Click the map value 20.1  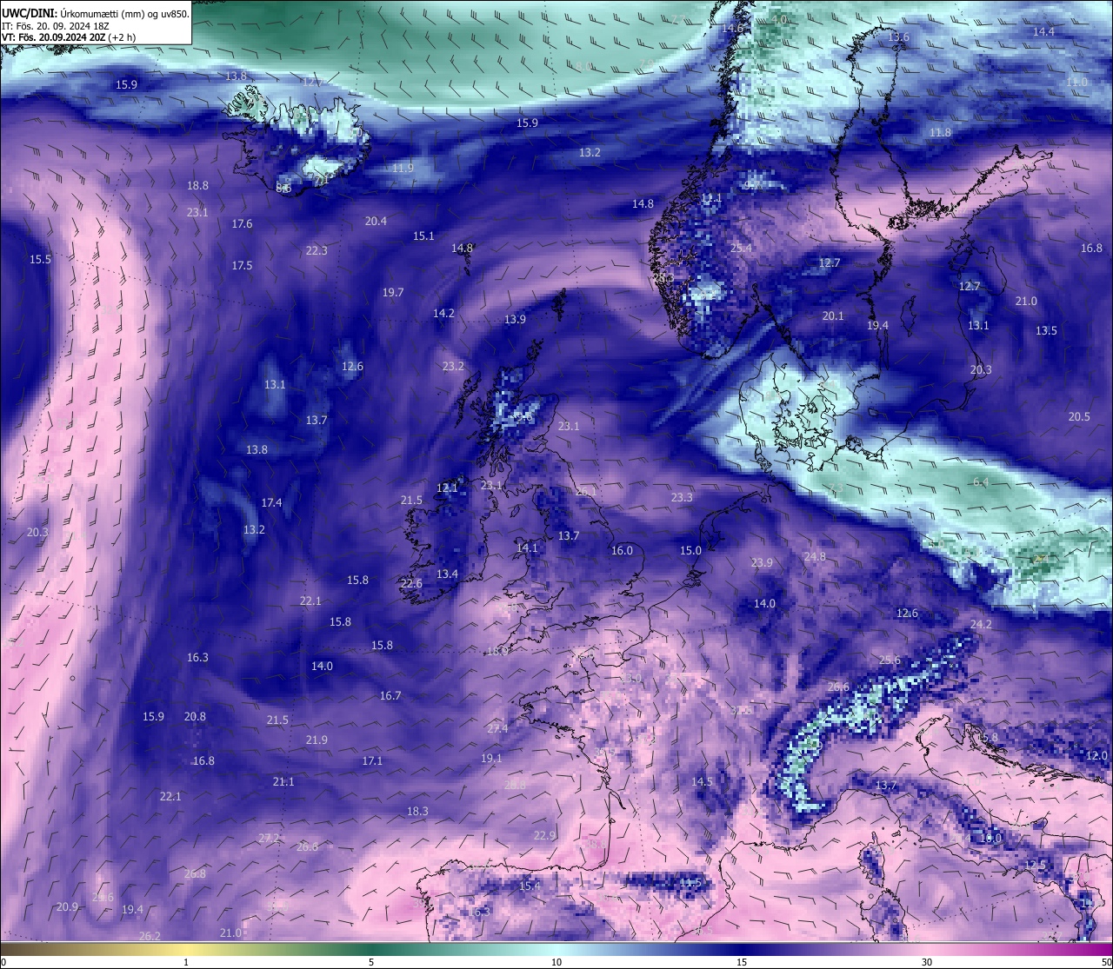click(833, 316)
